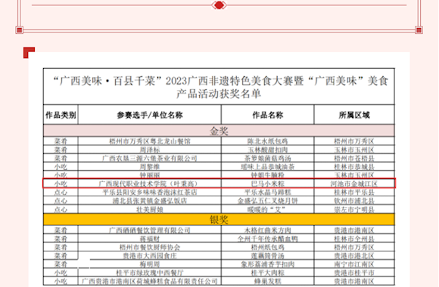Click region cell '桂林市平乐县'
The width and height of the screenshot is (439, 287).
coord(354,193)
